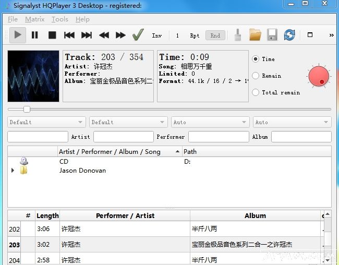Image resolution: width=339 pixels, height=265 pixels.
Task: Start playback with the Play button
Action: [18, 35]
